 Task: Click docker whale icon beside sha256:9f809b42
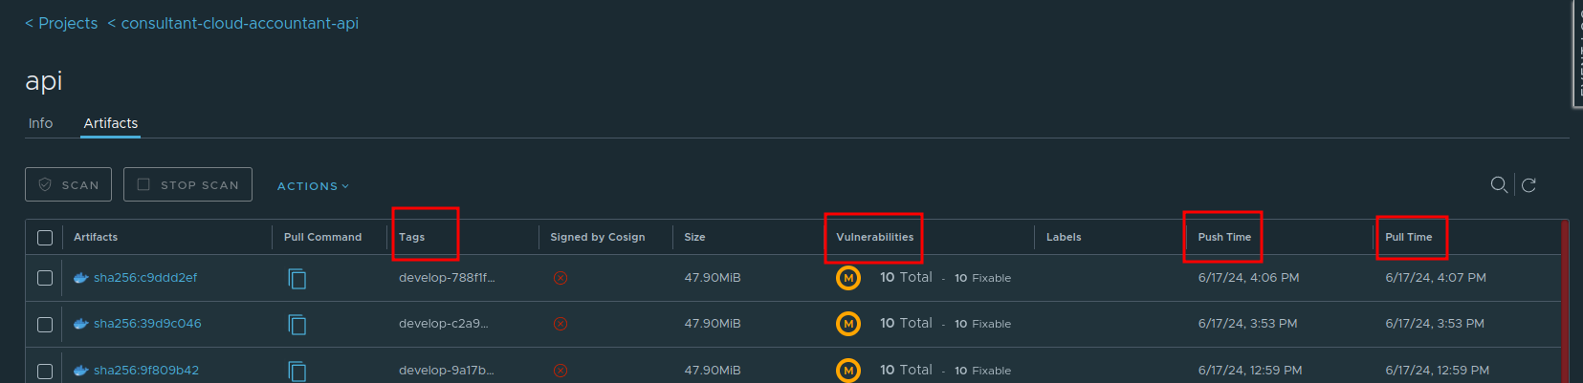point(81,371)
